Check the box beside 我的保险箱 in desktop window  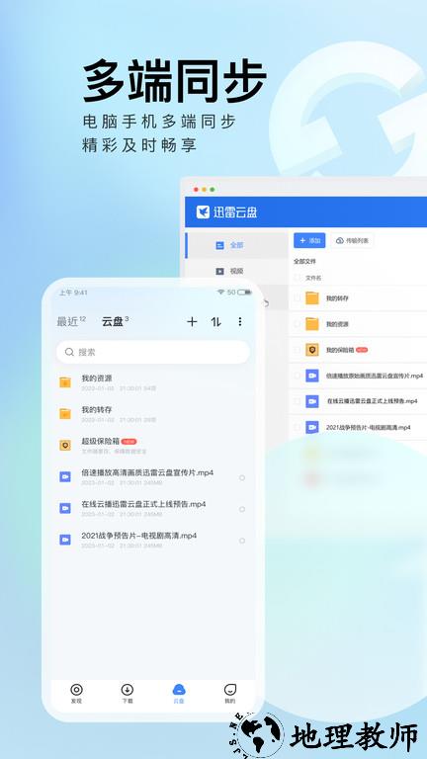click(x=297, y=350)
